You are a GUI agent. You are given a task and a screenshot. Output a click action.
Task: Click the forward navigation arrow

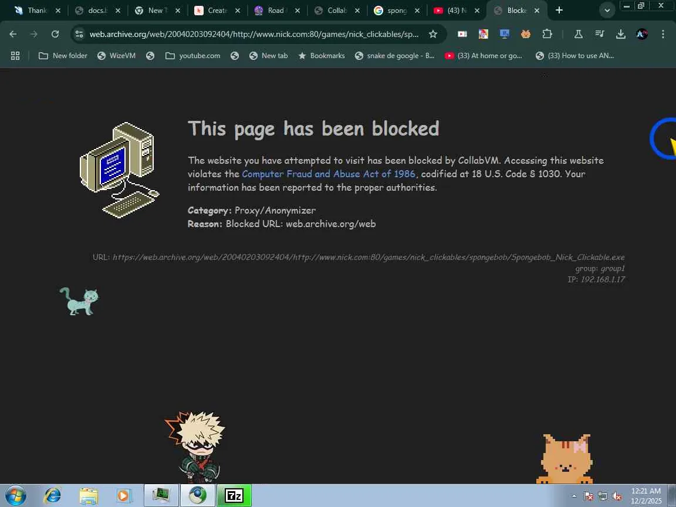(33, 34)
